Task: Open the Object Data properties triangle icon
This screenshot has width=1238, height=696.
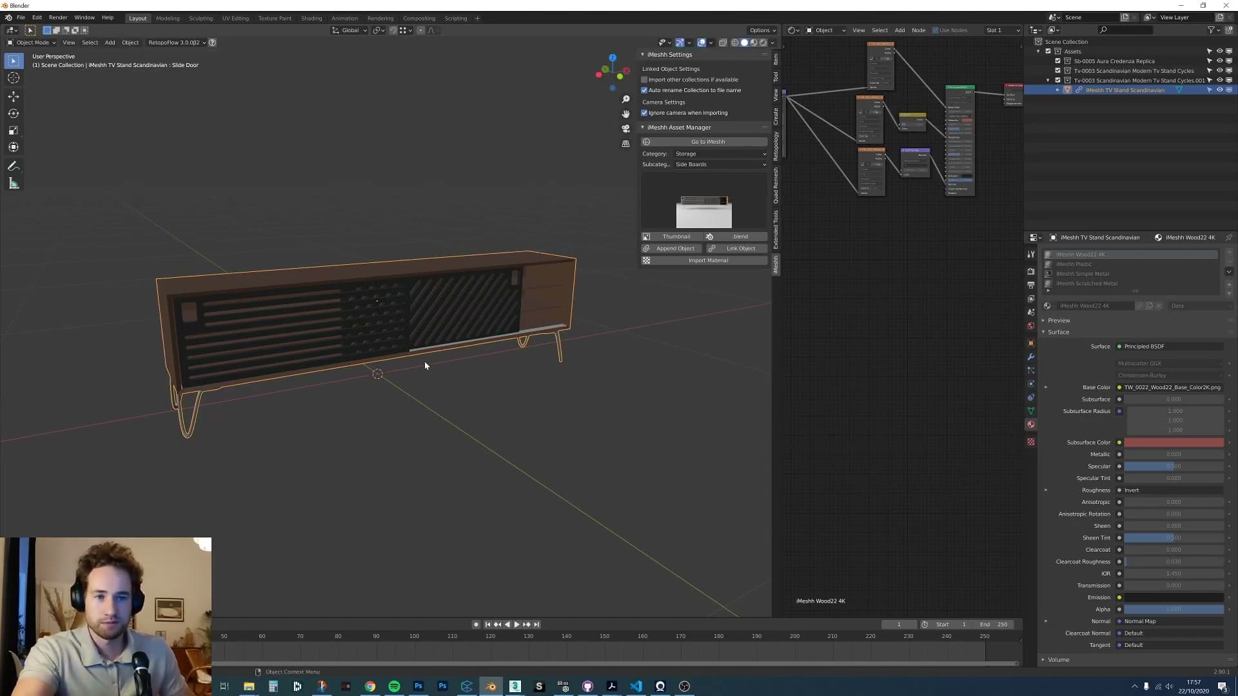Action: point(1031,411)
